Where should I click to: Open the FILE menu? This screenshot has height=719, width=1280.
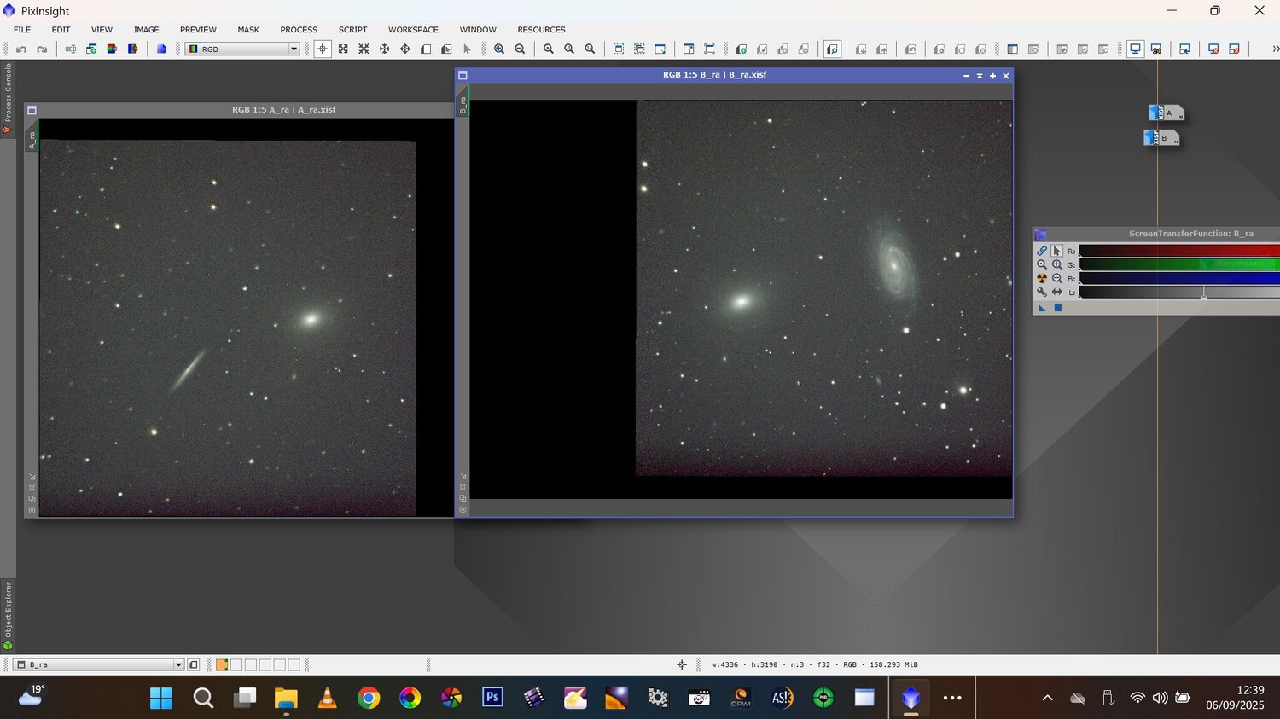22,30
